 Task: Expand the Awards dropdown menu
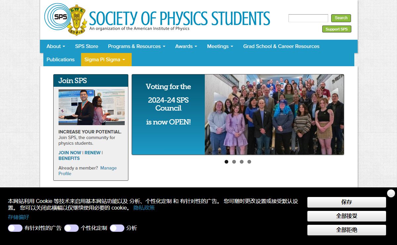click(x=186, y=46)
